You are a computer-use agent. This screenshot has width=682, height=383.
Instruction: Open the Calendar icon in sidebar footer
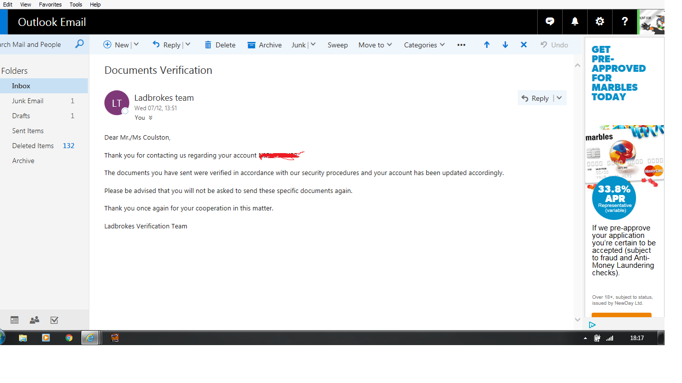coord(14,320)
